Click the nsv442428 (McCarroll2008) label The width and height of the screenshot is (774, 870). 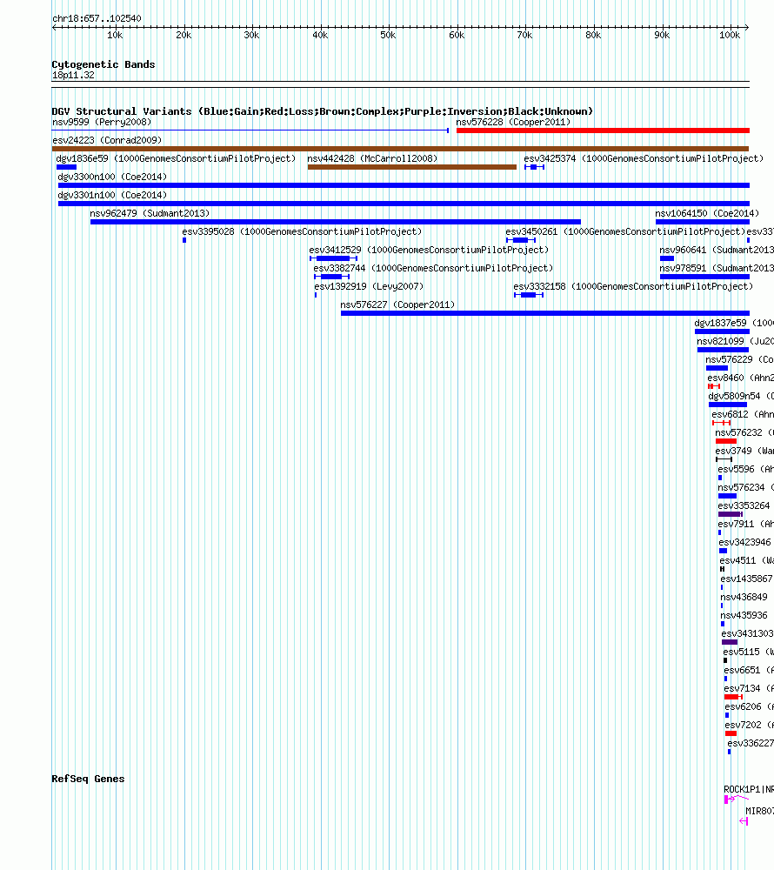(372, 158)
